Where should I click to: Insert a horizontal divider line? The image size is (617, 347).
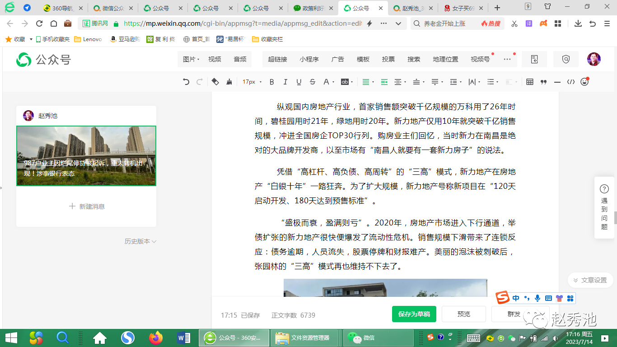click(x=557, y=82)
